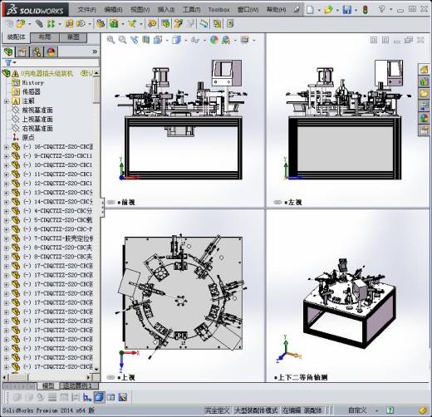Open the 窗口(W) menu
432x417 pixels.
[x=248, y=10]
